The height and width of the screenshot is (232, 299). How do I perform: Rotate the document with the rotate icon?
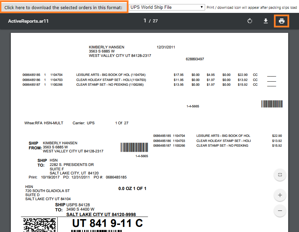coord(250,21)
